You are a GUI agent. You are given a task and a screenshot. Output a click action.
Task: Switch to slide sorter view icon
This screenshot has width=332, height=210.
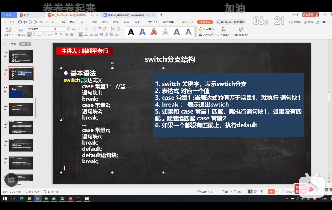coord(256,192)
